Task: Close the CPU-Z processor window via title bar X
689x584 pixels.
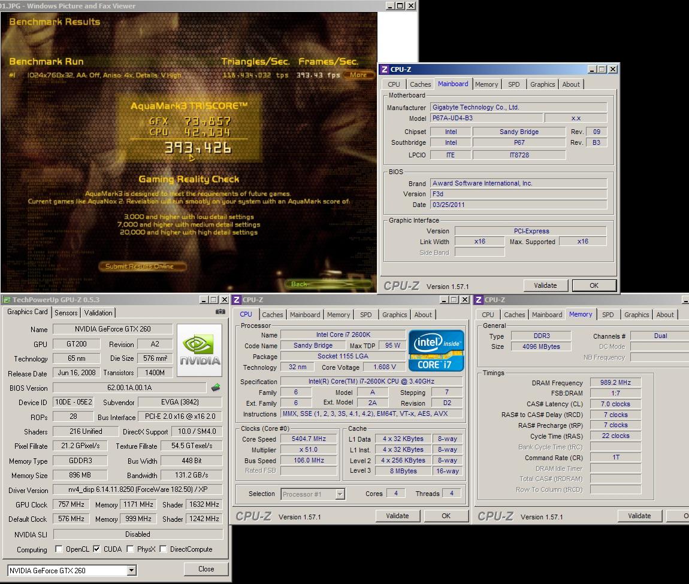Action: coord(464,300)
